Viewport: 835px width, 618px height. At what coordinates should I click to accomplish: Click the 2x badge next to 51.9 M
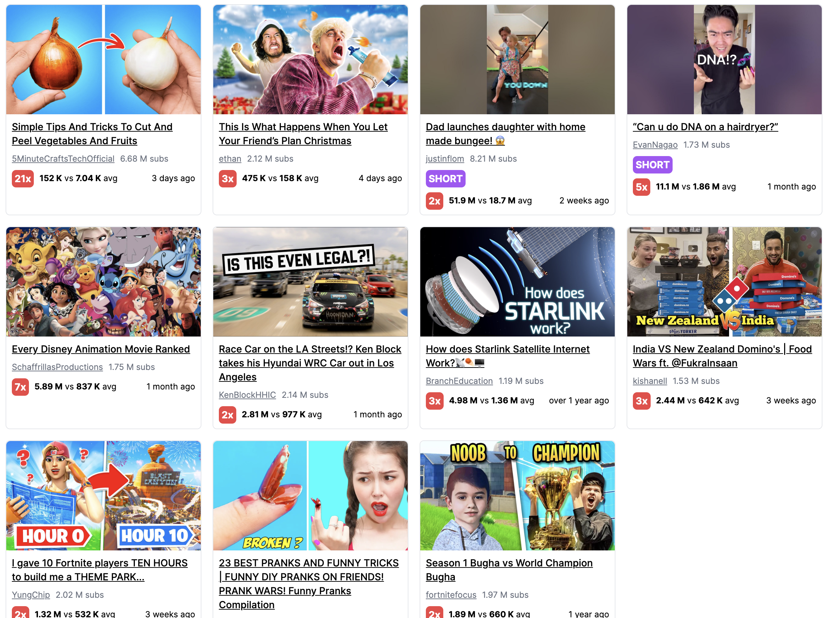[435, 201]
